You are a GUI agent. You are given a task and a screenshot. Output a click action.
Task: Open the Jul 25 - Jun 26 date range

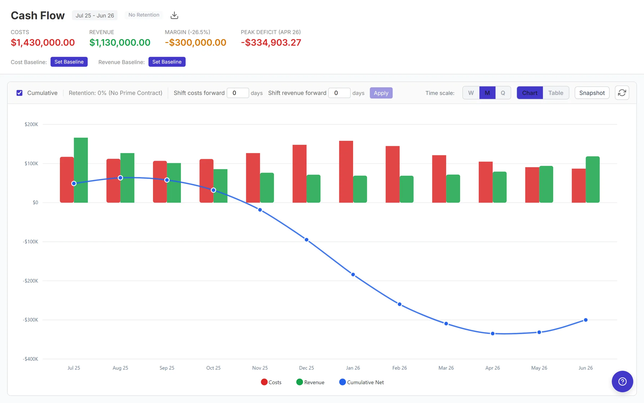(x=95, y=15)
